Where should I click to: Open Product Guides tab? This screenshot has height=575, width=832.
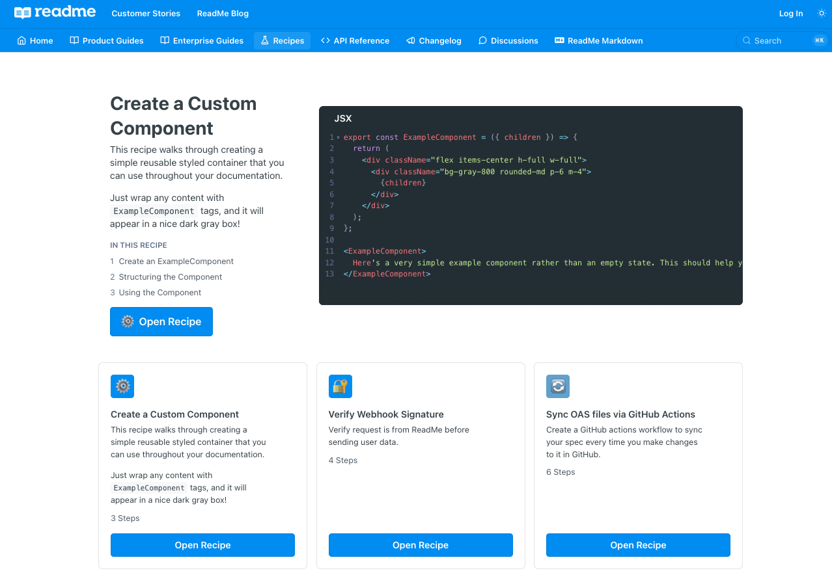point(107,40)
